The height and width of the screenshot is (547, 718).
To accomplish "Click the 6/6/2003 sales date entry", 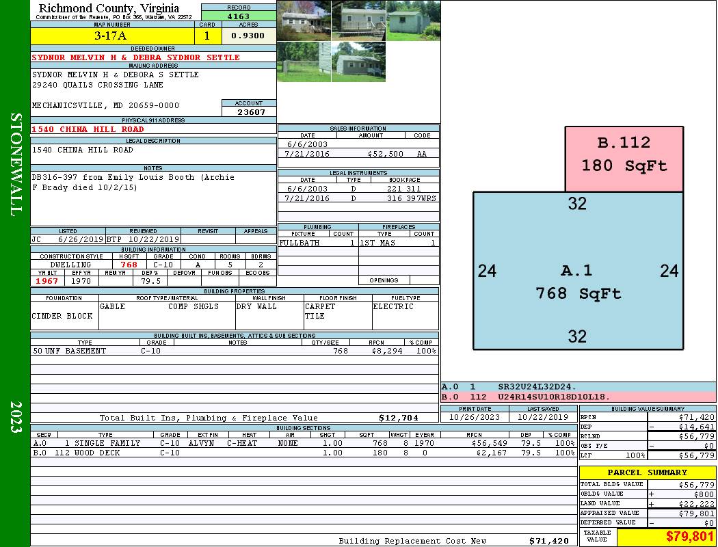I will (x=307, y=144).
